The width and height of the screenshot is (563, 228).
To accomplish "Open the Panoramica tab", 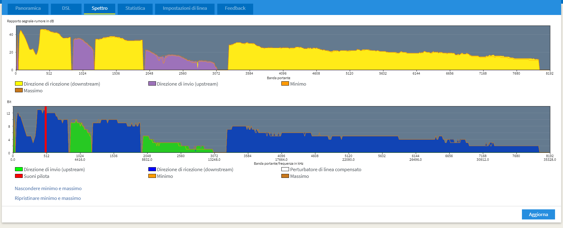I will (x=28, y=9).
